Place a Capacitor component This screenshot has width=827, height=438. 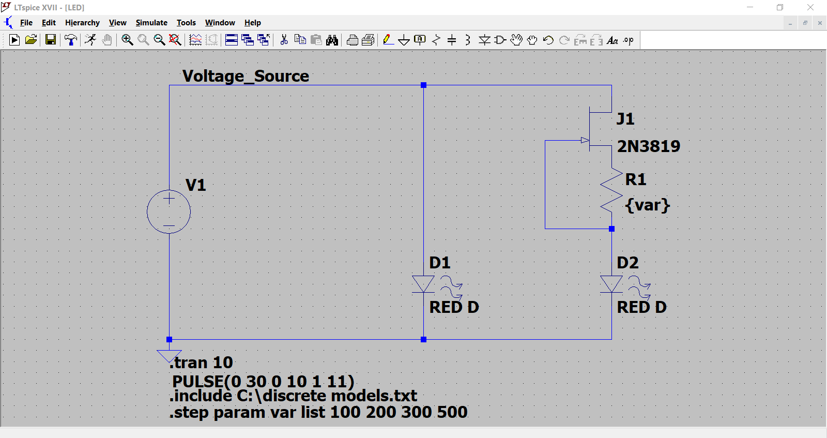452,40
